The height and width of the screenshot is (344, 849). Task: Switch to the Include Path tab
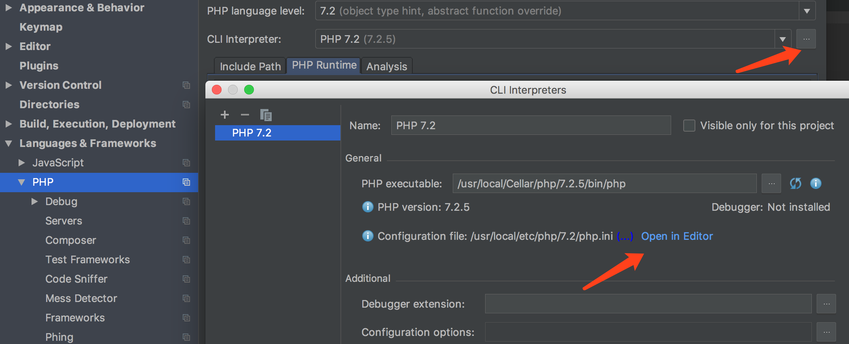click(x=250, y=66)
